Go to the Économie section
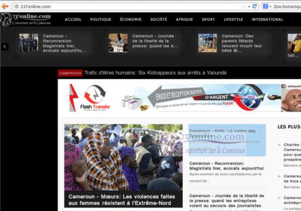Image resolution: width=301 pixels, height=211 pixels. 131,19
